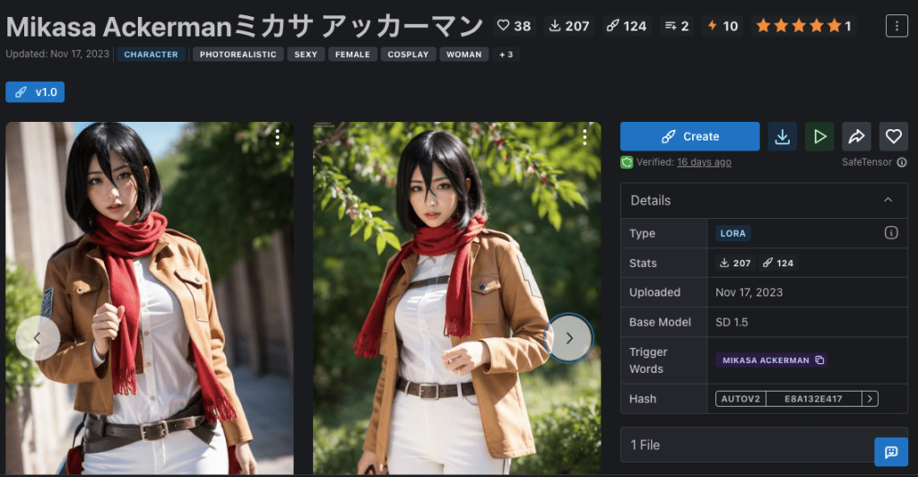
Task: Click the SafeTensor info icon
Action: pyautogui.click(x=902, y=162)
